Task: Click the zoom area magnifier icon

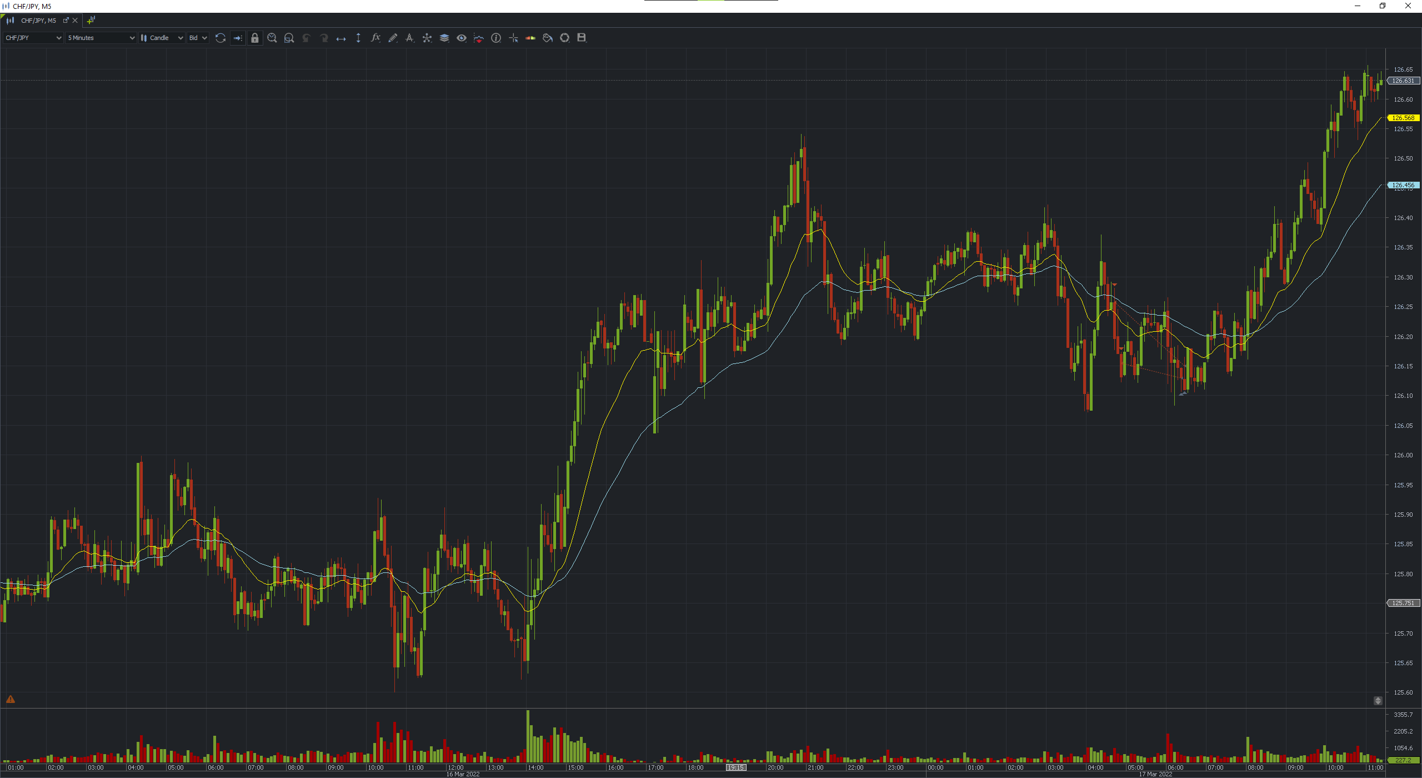Action: click(x=289, y=38)
